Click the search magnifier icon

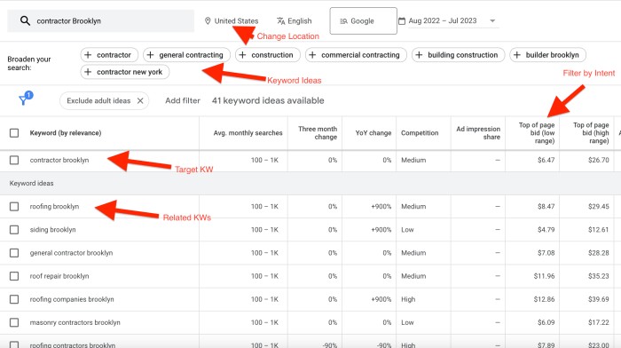[25, 20]
